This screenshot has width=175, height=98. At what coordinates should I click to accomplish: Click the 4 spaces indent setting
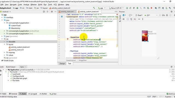pyautogui.click(x=168, y=97)
